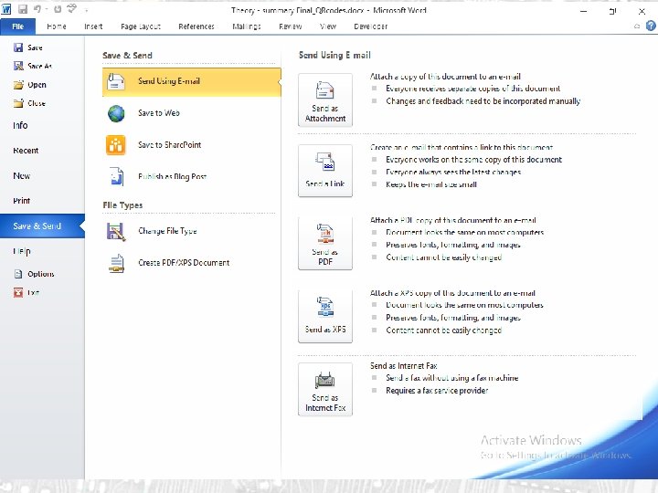
Task: Click the Save As floppy icon in sidebar
Action: point(18,66)
